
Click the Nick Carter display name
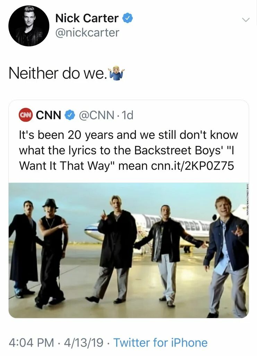87,18
